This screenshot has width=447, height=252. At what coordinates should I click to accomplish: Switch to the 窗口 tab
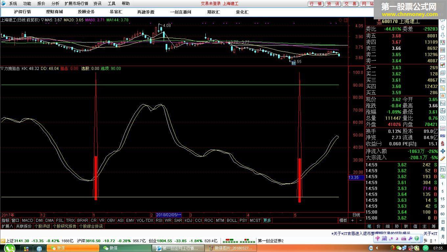click(15, 220)
